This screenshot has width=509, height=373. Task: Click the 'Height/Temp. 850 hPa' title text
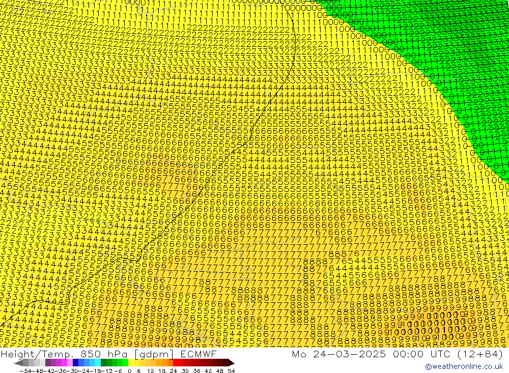point(65,354)
